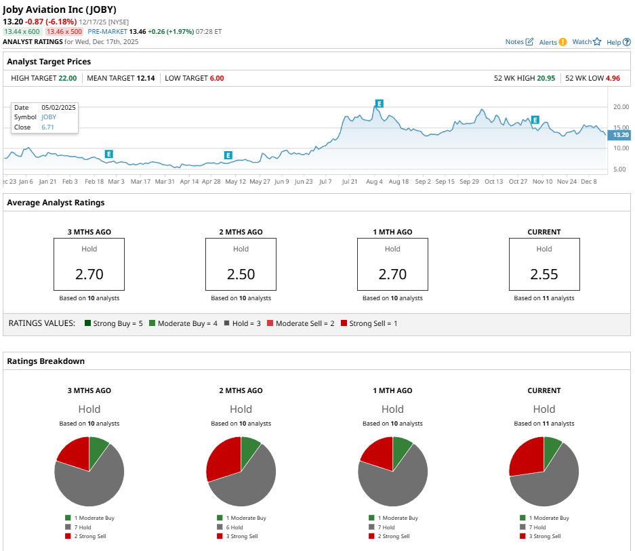The image size is (635, 551).
Task: Select the Current 2.55 Hold rating box
Action: pos(544,264)
